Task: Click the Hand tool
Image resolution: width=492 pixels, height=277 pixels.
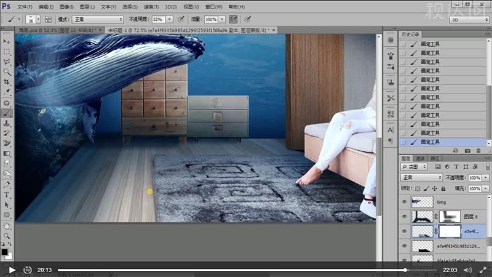Action: click(7, 225)
